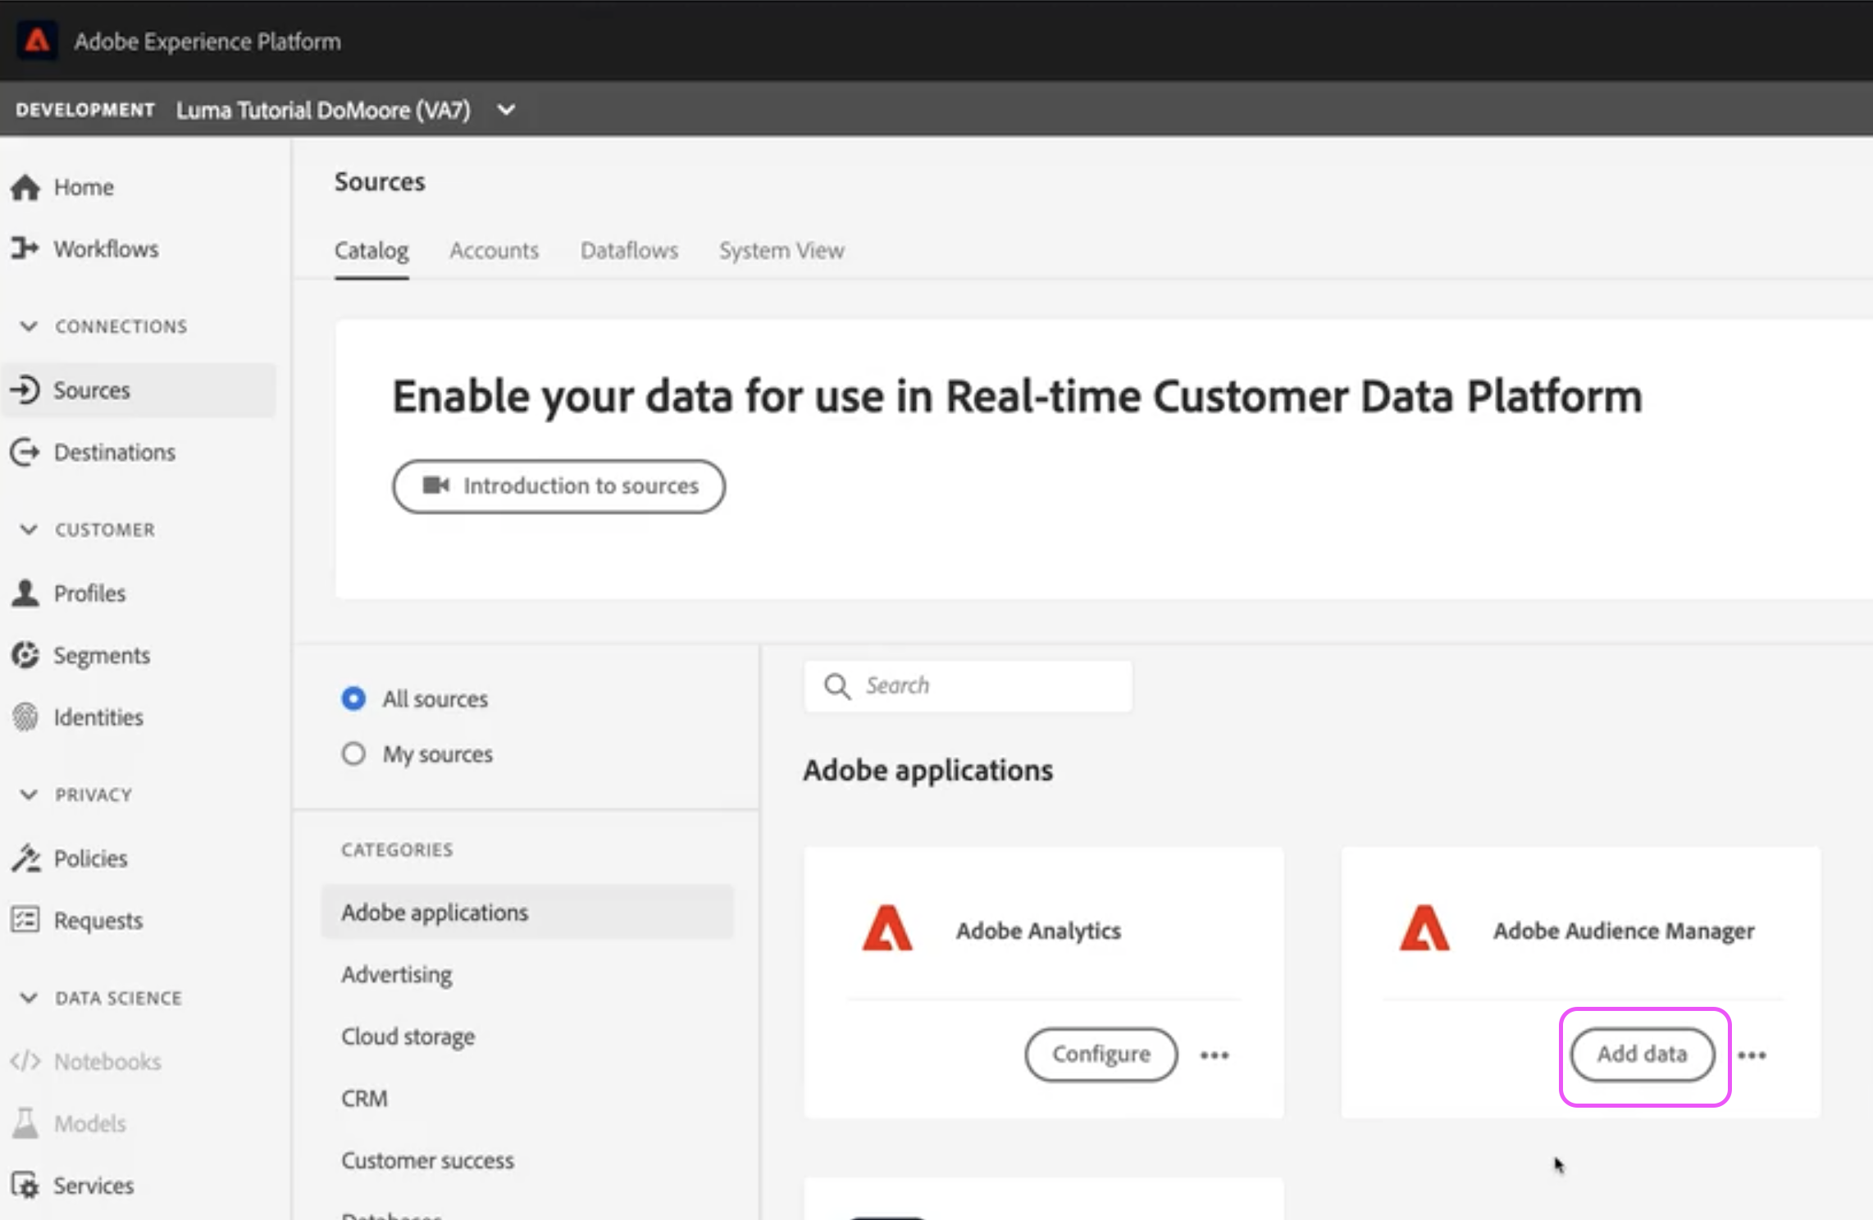Click Configure on Adobe Analytics card
This screenshot has height=1220, width=1873.
click(x=1101, y=1054)
